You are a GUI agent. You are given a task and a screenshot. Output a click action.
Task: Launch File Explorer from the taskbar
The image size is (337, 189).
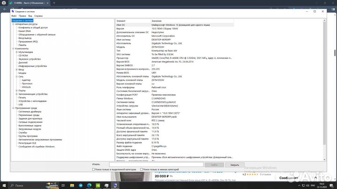tap(72, 185)
